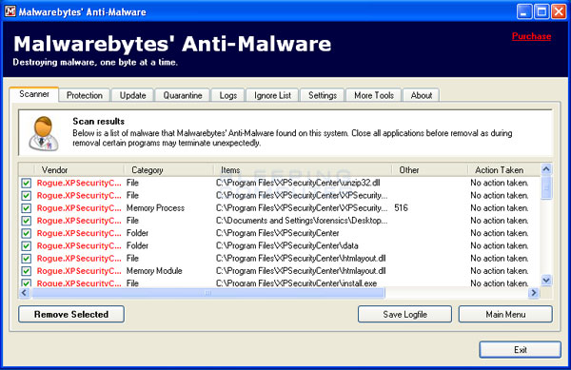
Task: Go to the Quarantine tab
Action: (x=183, y=95)
